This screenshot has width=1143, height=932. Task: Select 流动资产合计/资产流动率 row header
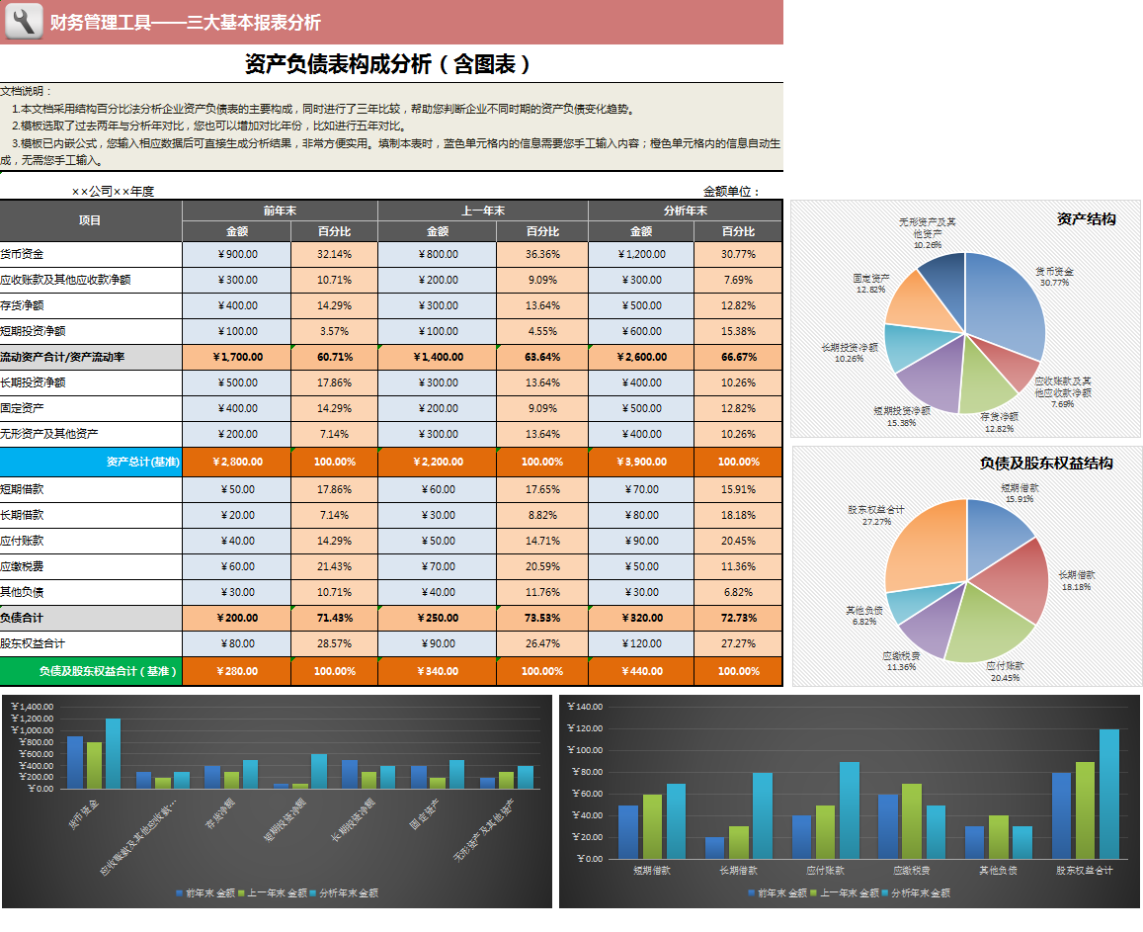coord(90,358)
